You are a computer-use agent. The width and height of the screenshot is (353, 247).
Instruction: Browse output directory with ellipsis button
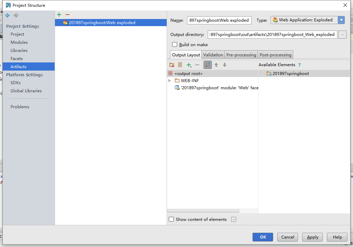pos(342,35)
